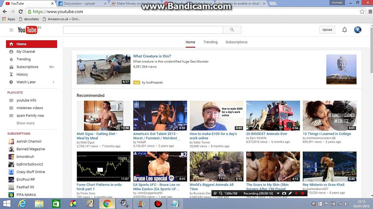Open History via its hourglass icon

tap(11, 75)
